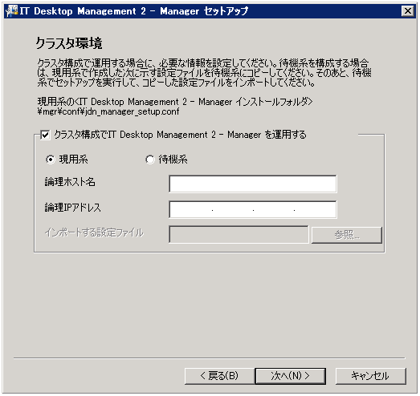The image size is (420, 396).
Task: Cancel setup with キャンセル button
Action: [370, 376]
